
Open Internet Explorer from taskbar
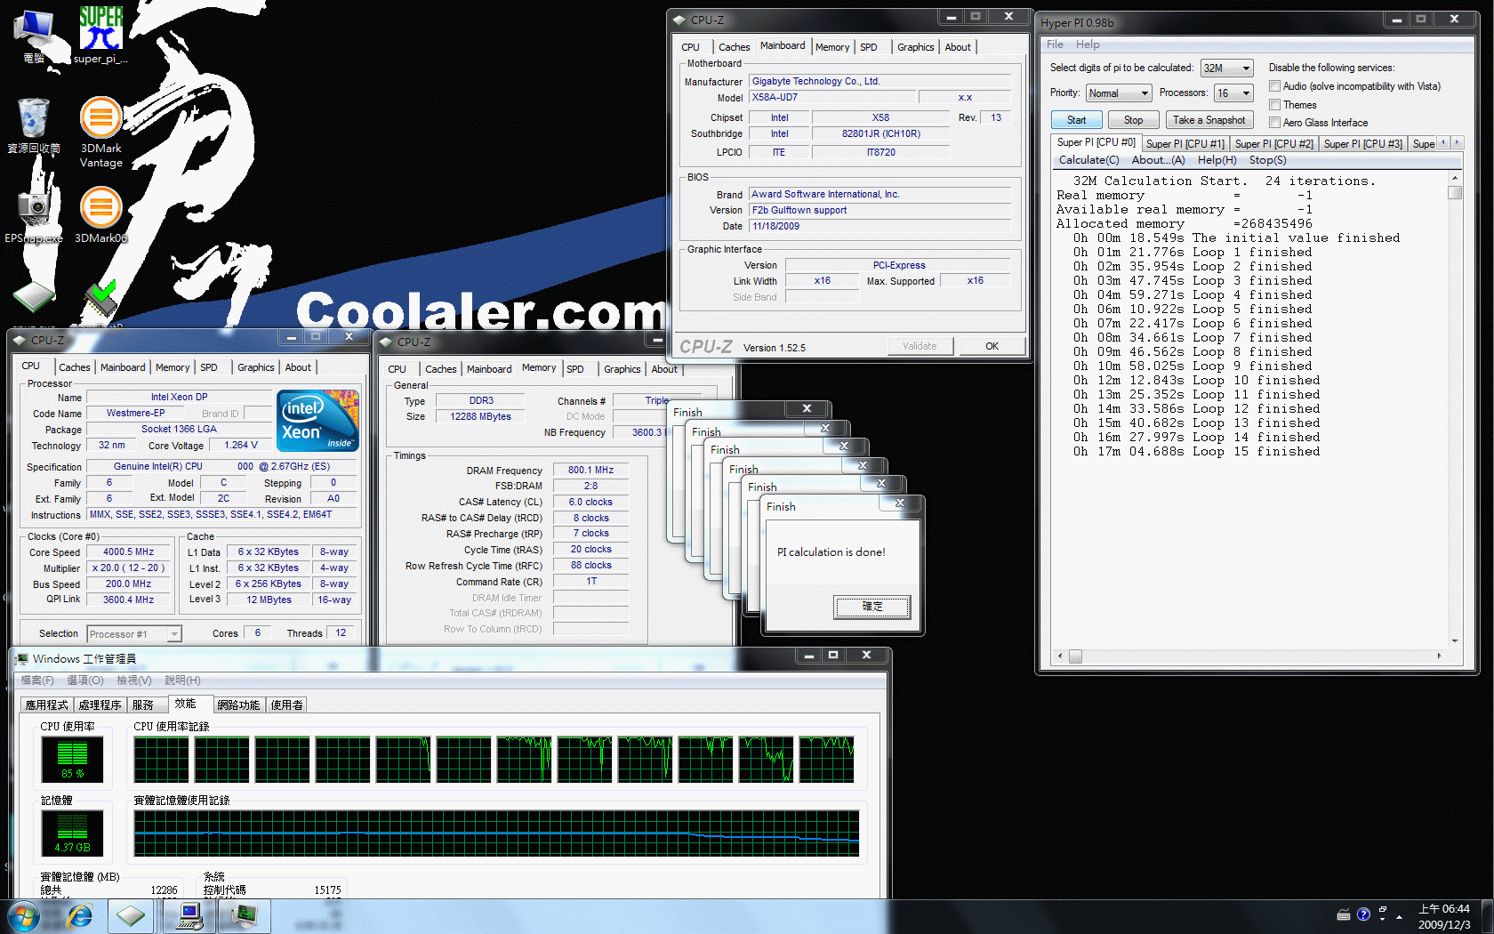(80, 916)
